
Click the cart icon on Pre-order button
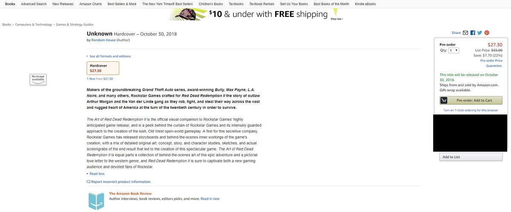point(444,101)
